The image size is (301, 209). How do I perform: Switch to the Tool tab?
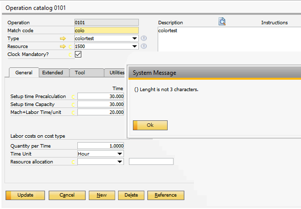point(80,73)
